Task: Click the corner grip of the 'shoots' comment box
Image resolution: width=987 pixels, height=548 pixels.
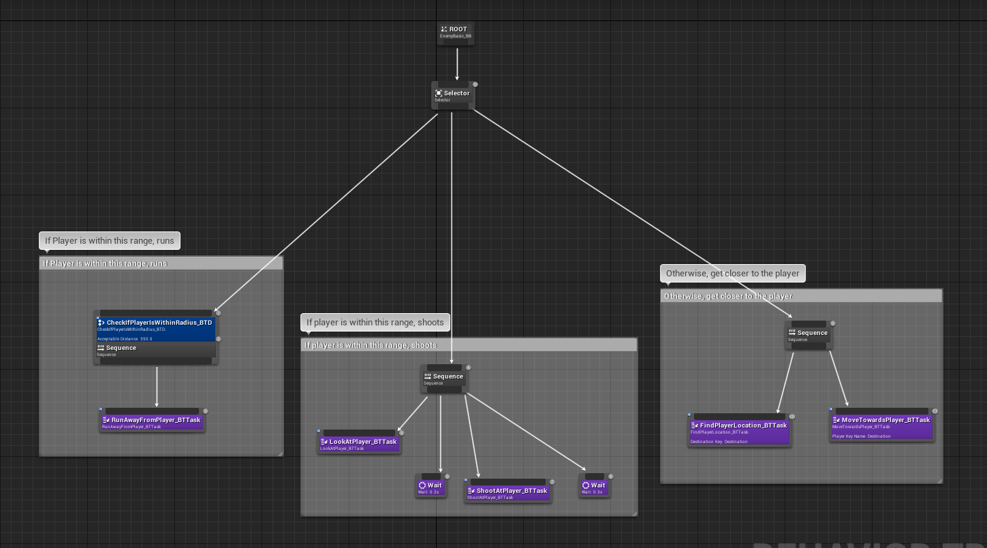Action: [634, 513]
